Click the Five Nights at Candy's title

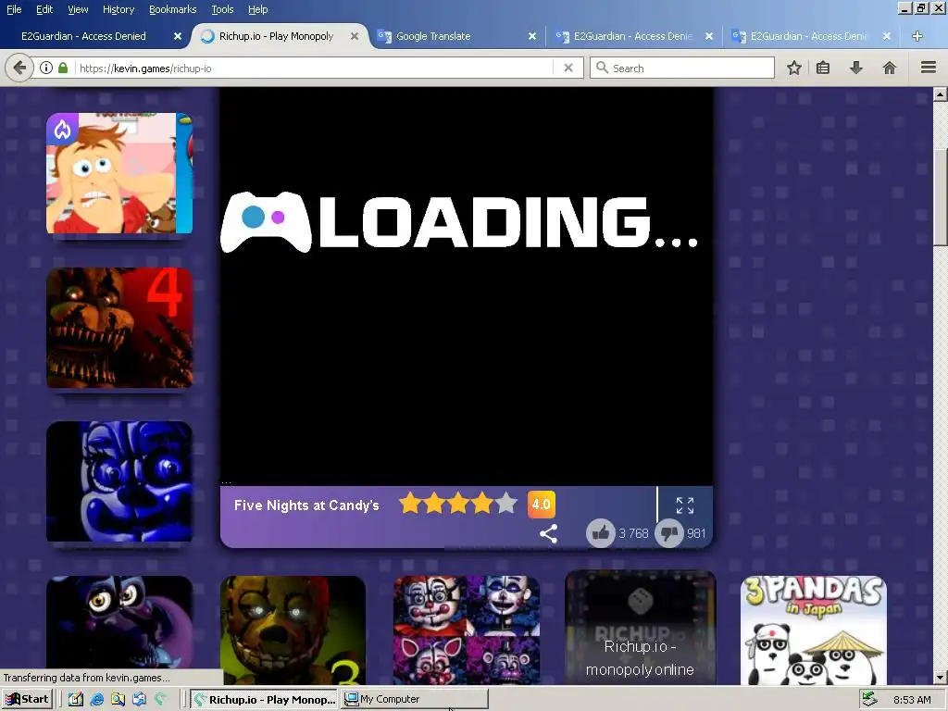(x=306, y=505)
